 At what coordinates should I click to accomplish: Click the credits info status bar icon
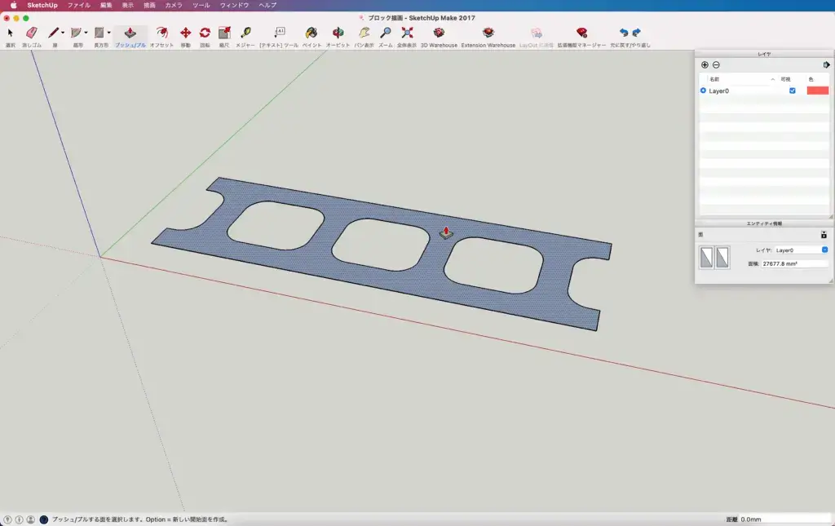pyautogui.click(x=20, y=519)
